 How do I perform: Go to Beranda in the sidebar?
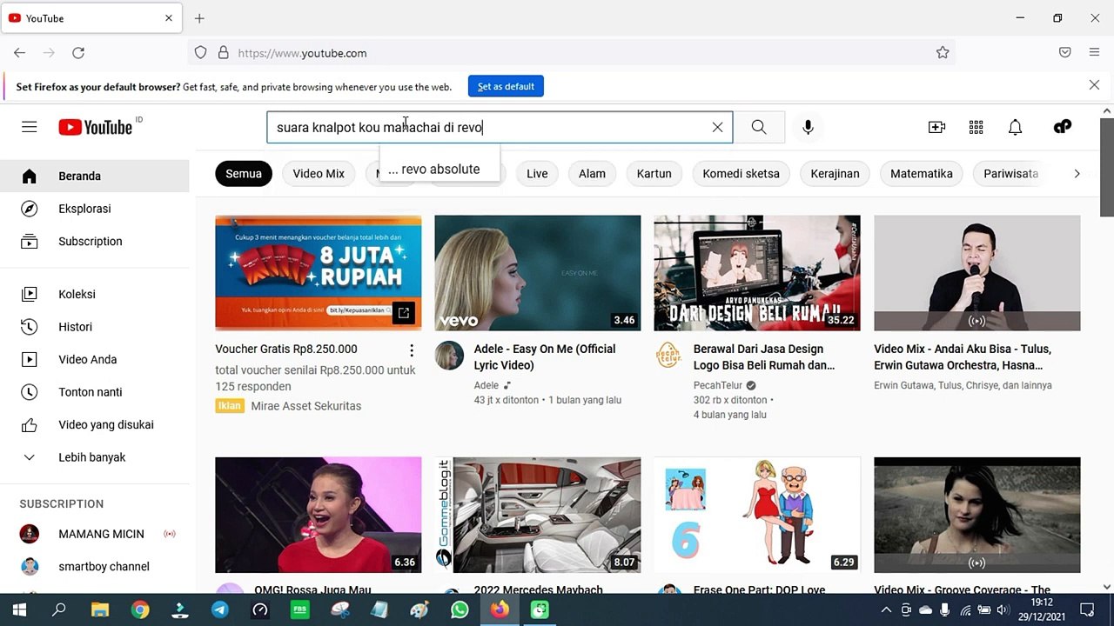(x=94, y=176)
